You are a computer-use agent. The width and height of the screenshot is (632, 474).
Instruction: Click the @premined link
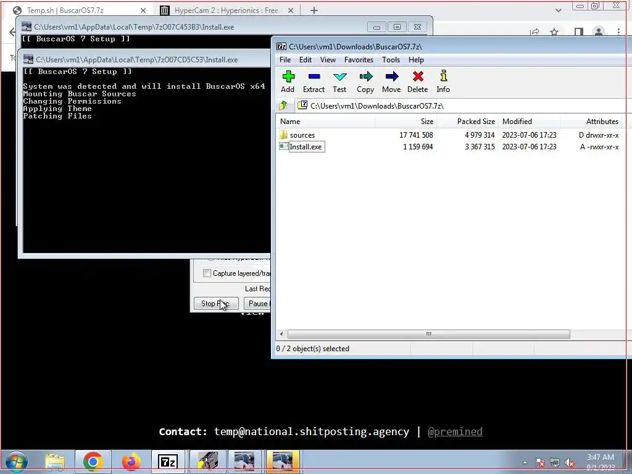coord(455,431)
